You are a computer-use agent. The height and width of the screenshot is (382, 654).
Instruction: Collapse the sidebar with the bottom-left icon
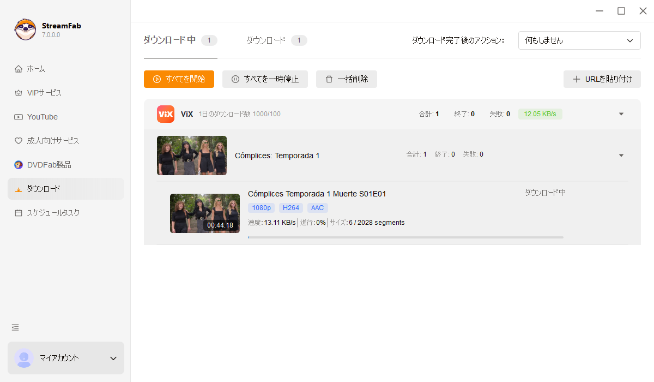coord(15,327)
